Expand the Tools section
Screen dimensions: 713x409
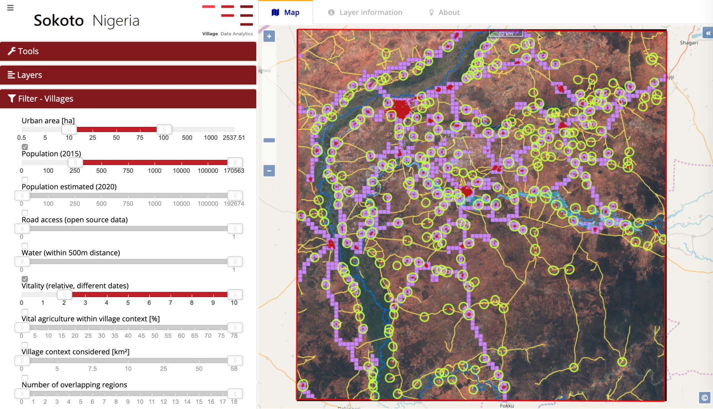(x=128, y=51)
